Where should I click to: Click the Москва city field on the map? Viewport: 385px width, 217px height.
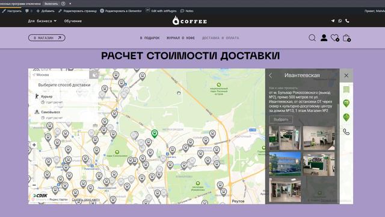pyautogui.click(x=60, y=75)
